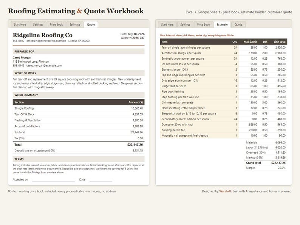Click Architectural shingles per square item
Image resolution: width=300 pixels, height=225 pixels.
click(182, 53)
